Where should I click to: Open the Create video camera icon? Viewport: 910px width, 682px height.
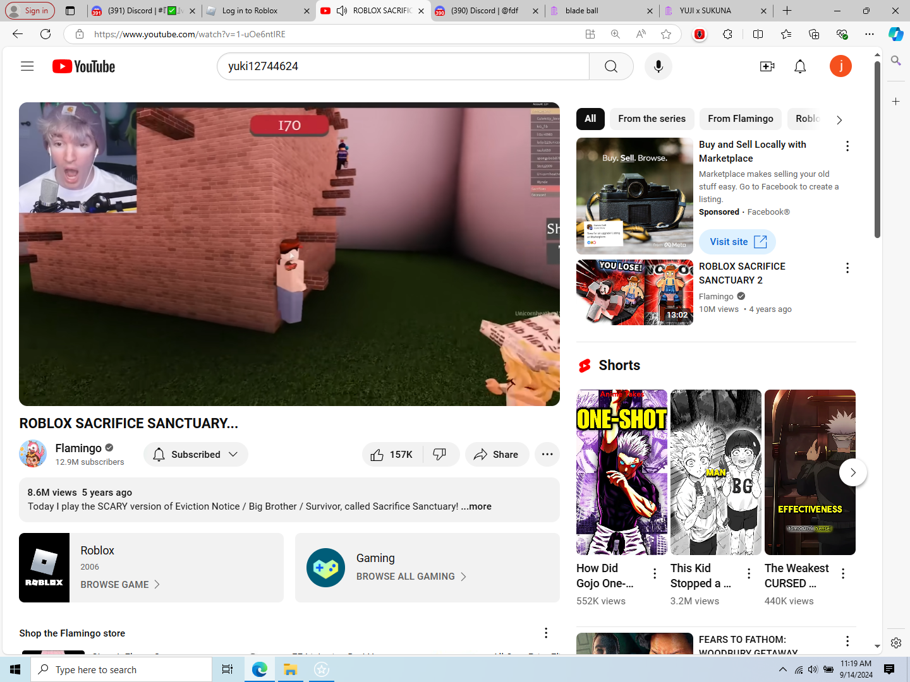pos(767,66)
